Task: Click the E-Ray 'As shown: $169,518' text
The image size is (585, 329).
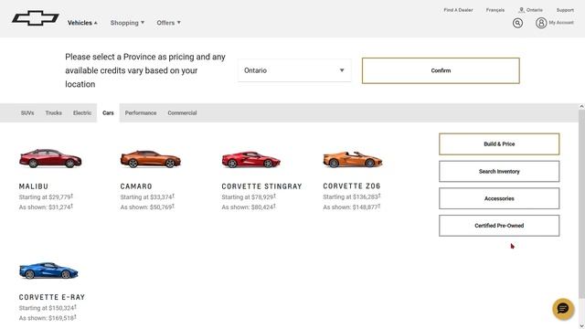Action: tap(48, 318)
